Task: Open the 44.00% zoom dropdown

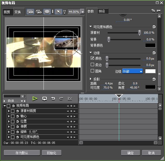Action: [82, 12]
